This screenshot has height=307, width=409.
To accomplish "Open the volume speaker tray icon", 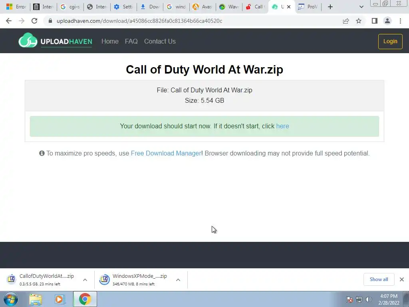I will tap(368, 299).
